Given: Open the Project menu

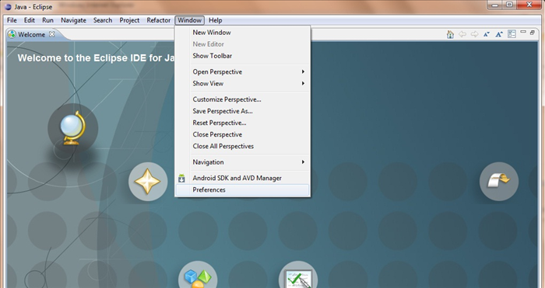Looking at the screenshot, I should coord(129,20).
